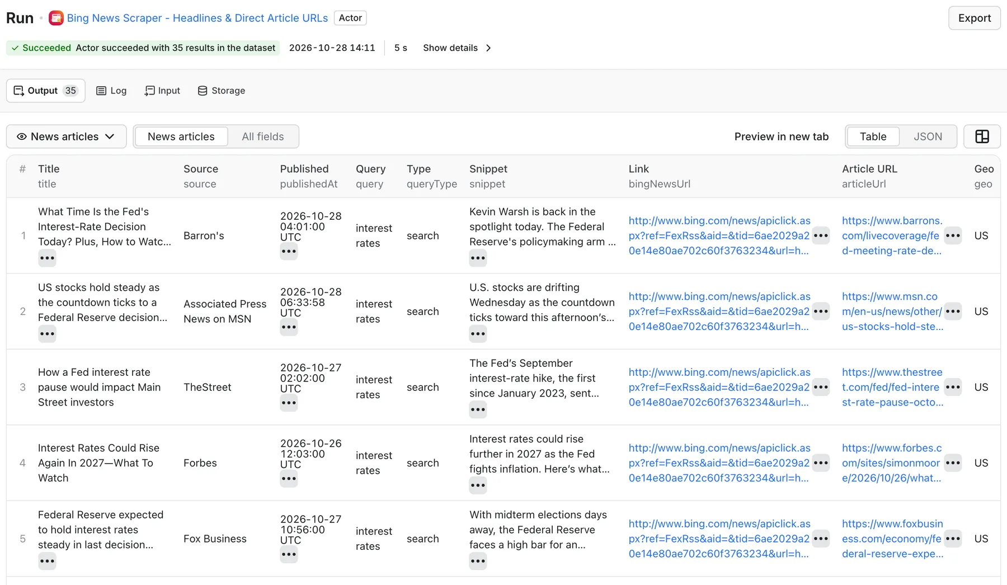The width and height of the screenshot is (1007, 585).
Task: Expand title ellipsis for US stocks row
Action: point(47,334)
